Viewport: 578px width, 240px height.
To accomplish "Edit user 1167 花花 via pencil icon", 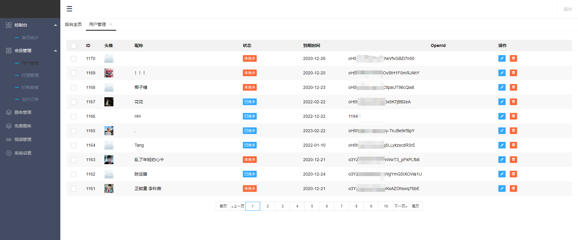I will pyautogui.click(x=502, y=102).
